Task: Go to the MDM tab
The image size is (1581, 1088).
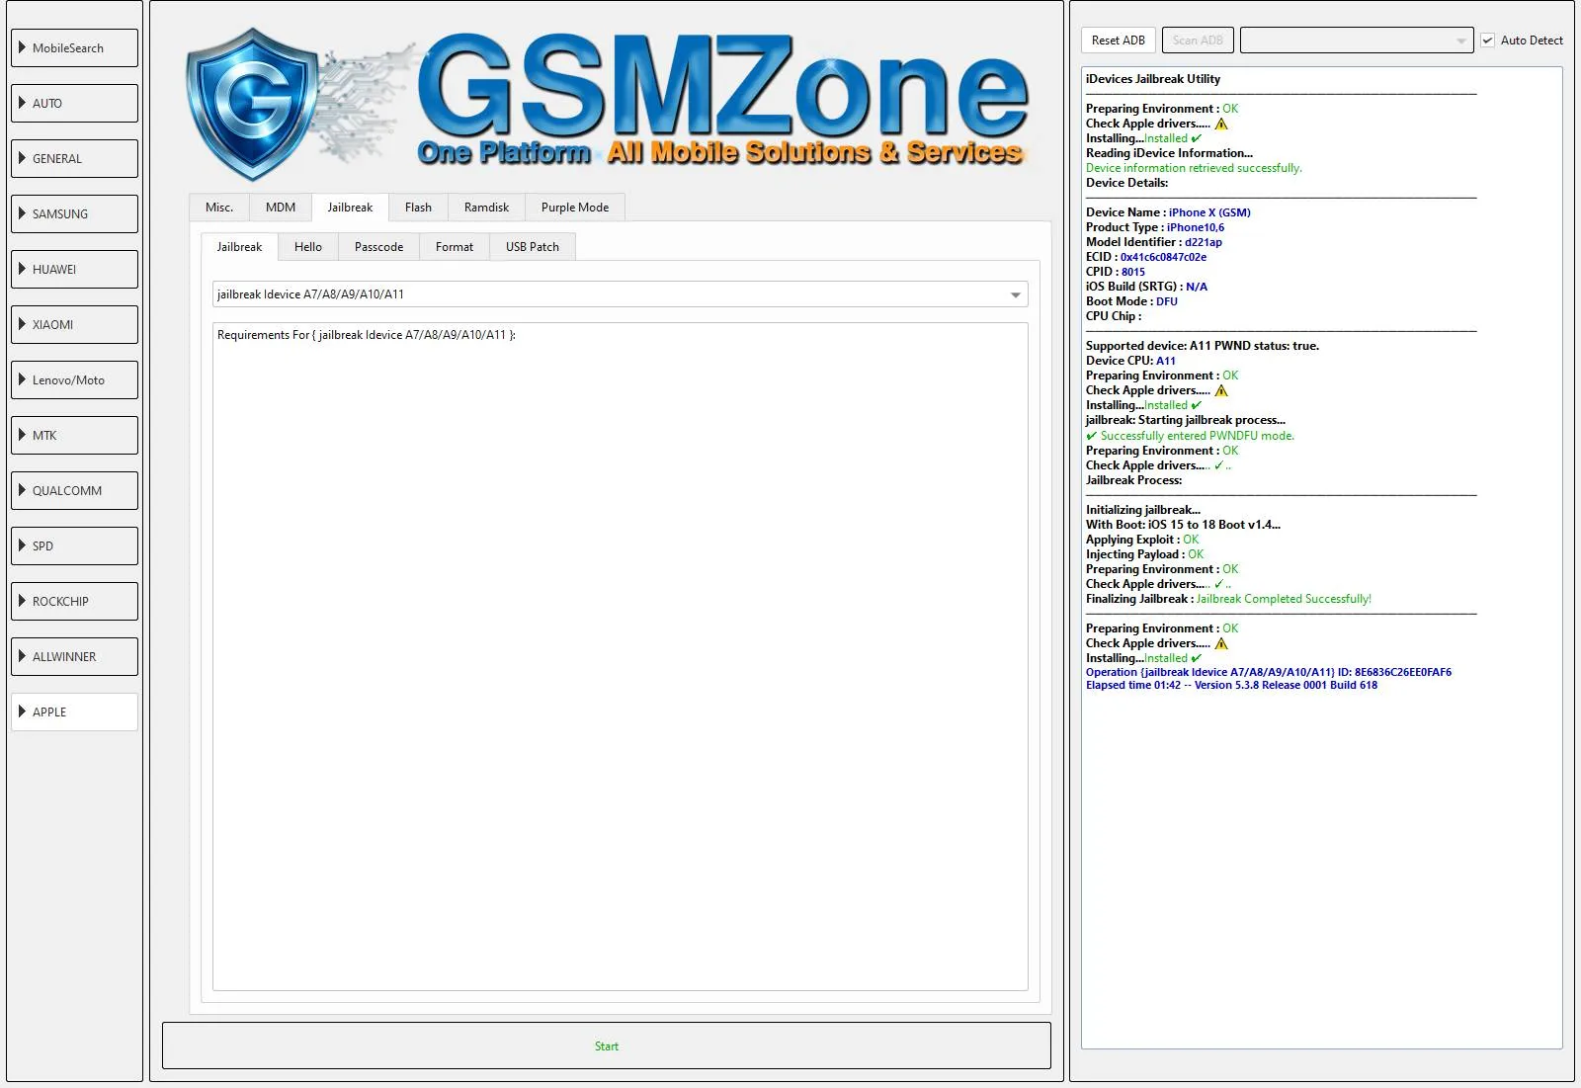Action: click(x=281, y=208)
